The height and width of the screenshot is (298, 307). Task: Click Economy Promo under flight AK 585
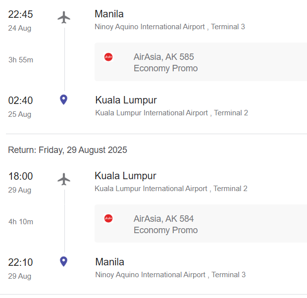point(165,68)
